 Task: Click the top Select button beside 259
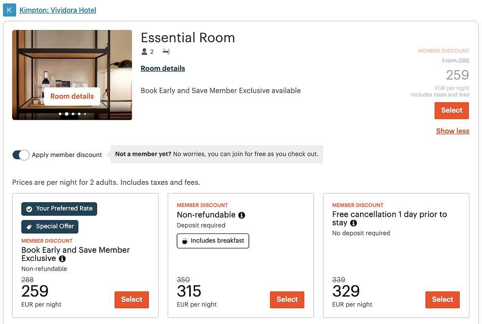click(452, 111)
